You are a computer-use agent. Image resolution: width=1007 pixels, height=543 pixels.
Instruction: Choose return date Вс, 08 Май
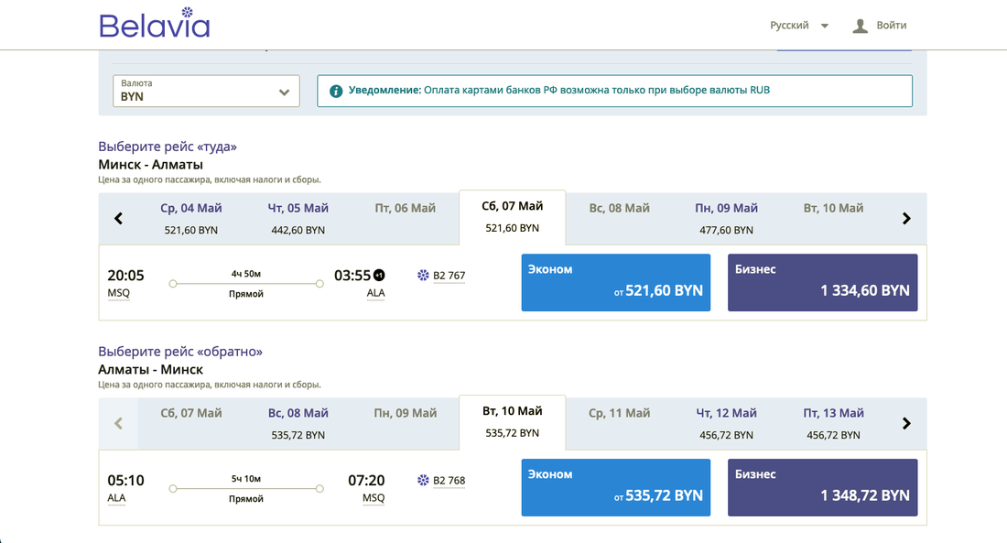click(x=298, y=423)
